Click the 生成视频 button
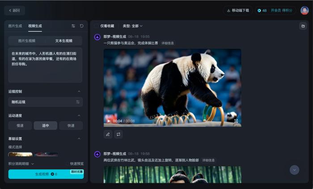The height and width of the screenshot is (189, 313). tap(46, 174)
